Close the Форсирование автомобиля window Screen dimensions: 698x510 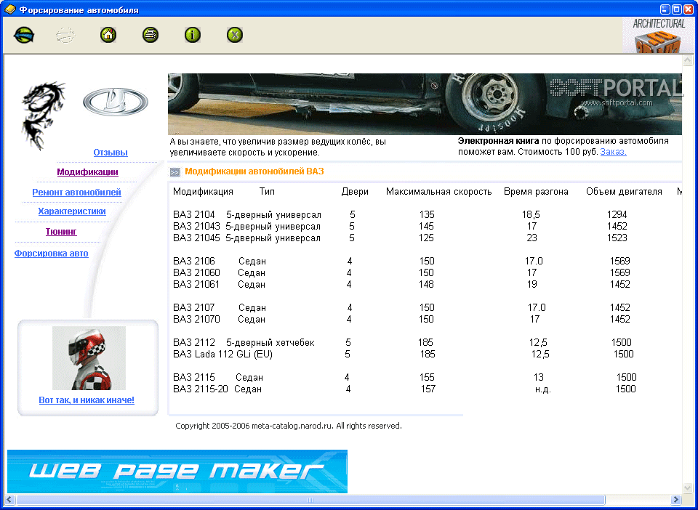coord(689,9)
